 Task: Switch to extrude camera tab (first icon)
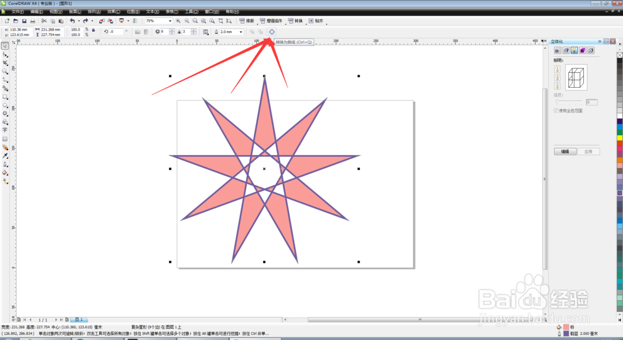coord(558,50)
